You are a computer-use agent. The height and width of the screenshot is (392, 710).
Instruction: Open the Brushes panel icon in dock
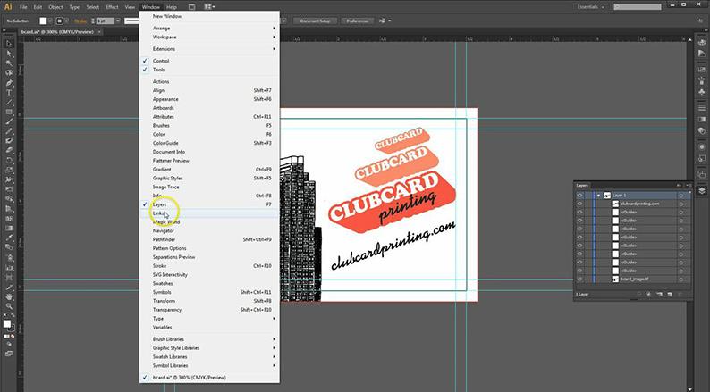pos(701,80)
